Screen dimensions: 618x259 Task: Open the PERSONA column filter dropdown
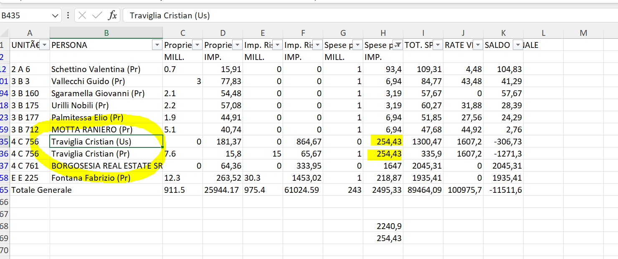(x=157, y=45)
